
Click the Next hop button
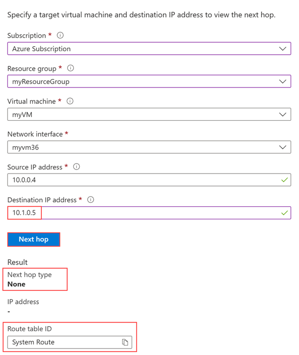33,239
